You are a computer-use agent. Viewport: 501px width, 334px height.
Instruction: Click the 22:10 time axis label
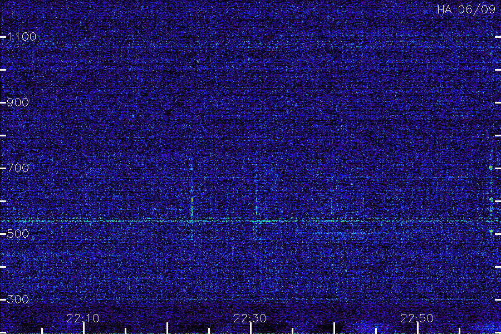83,318
